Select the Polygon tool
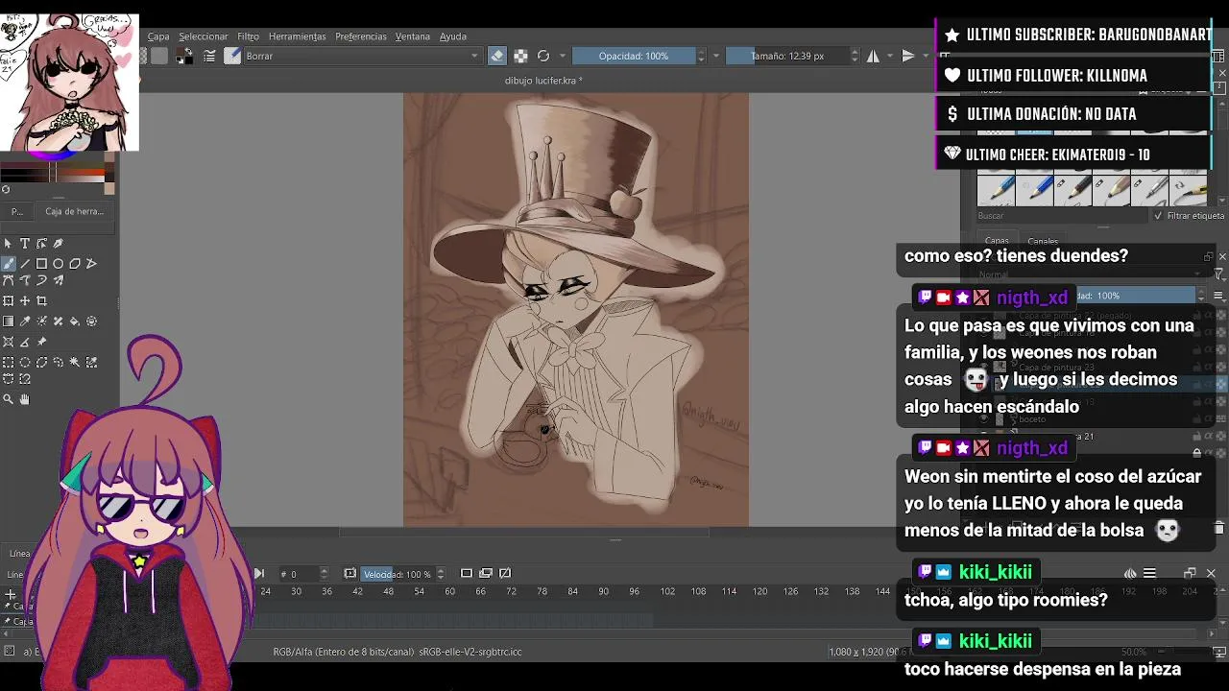This screenshot has height=691, width=1229. [75, 264]
